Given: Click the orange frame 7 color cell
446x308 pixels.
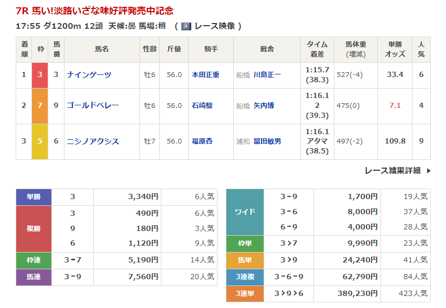Looking at the screenshot, I should point(40,105).
